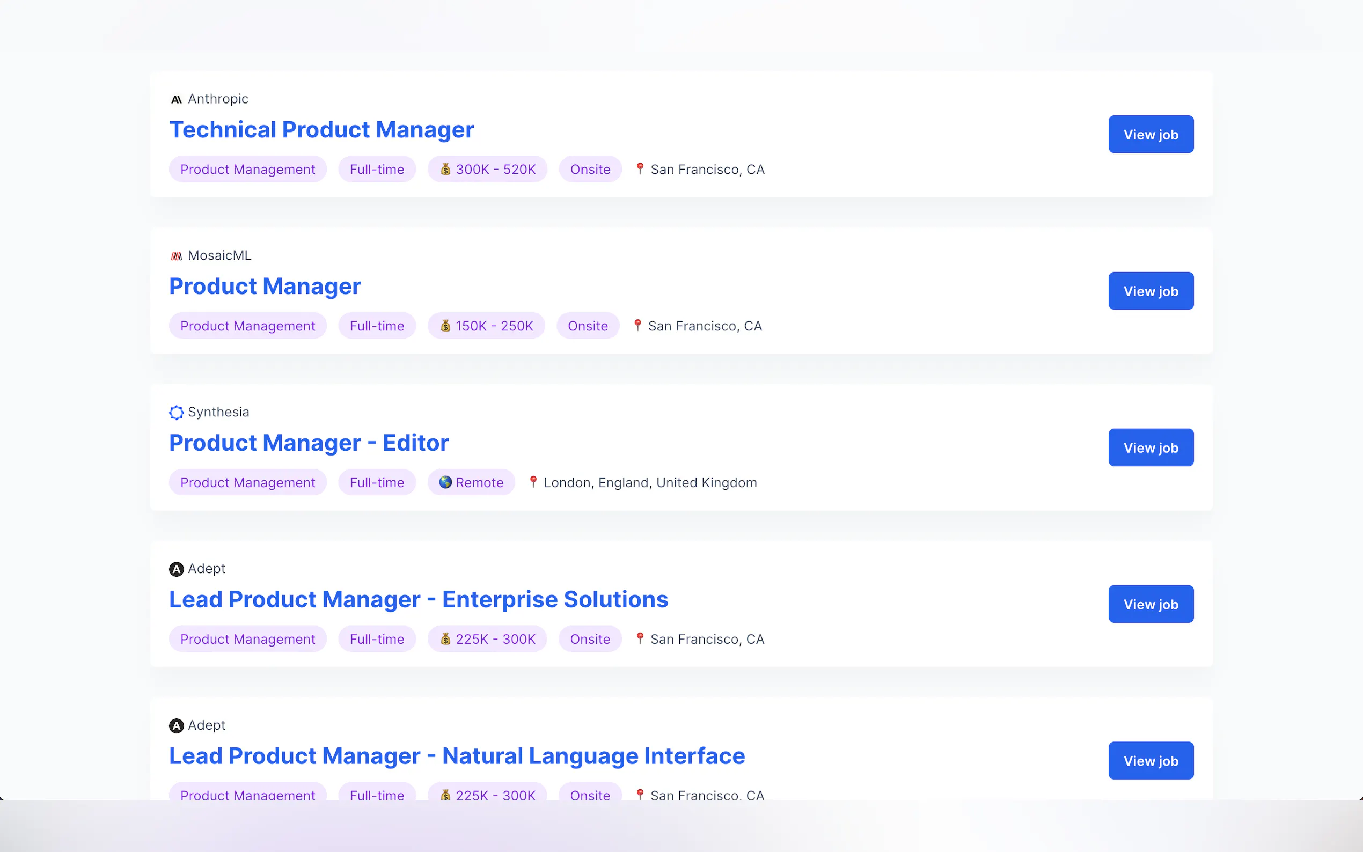Click the 150K - 250K salary tag

tap(486, 326)
